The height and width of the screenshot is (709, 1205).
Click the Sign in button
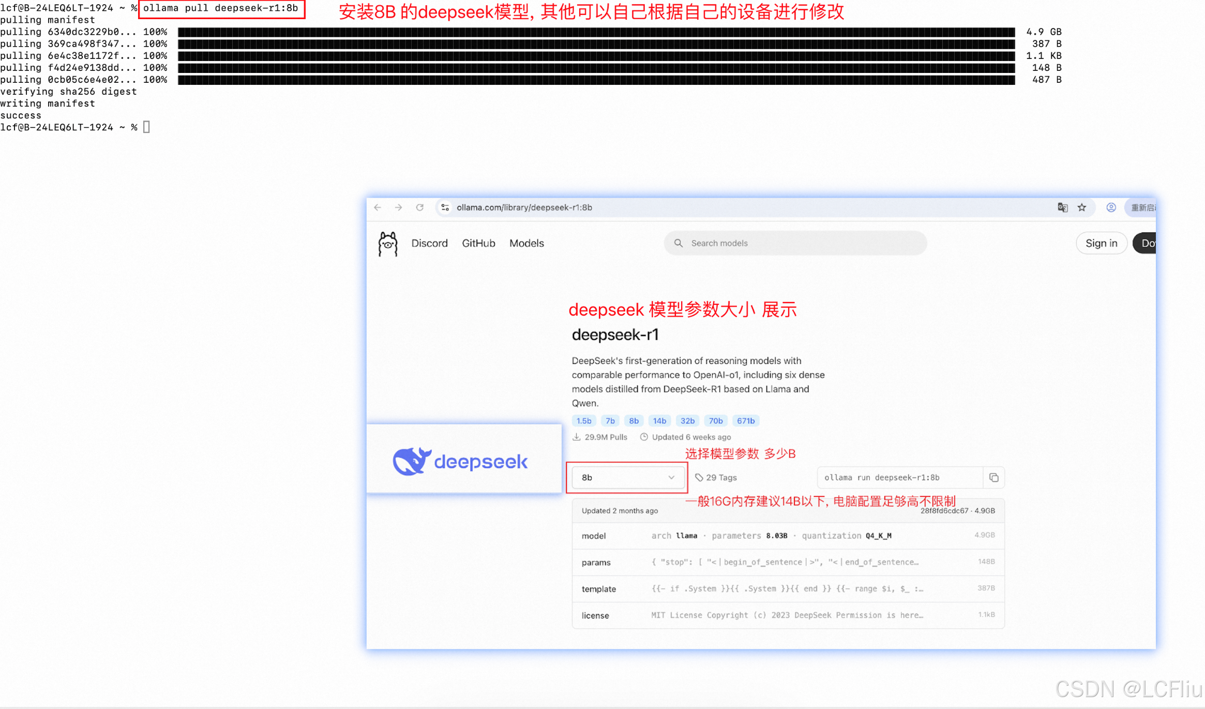1101,243
